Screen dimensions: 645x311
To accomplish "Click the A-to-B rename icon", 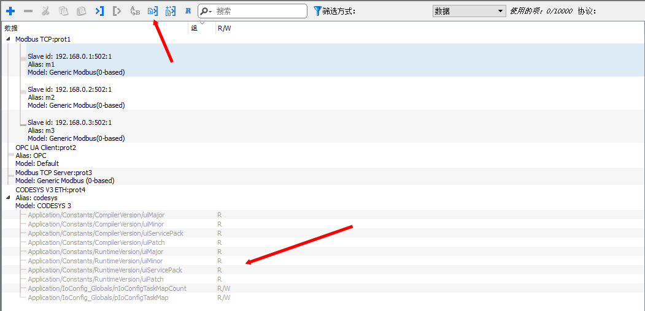I will (x=134, y=11).
